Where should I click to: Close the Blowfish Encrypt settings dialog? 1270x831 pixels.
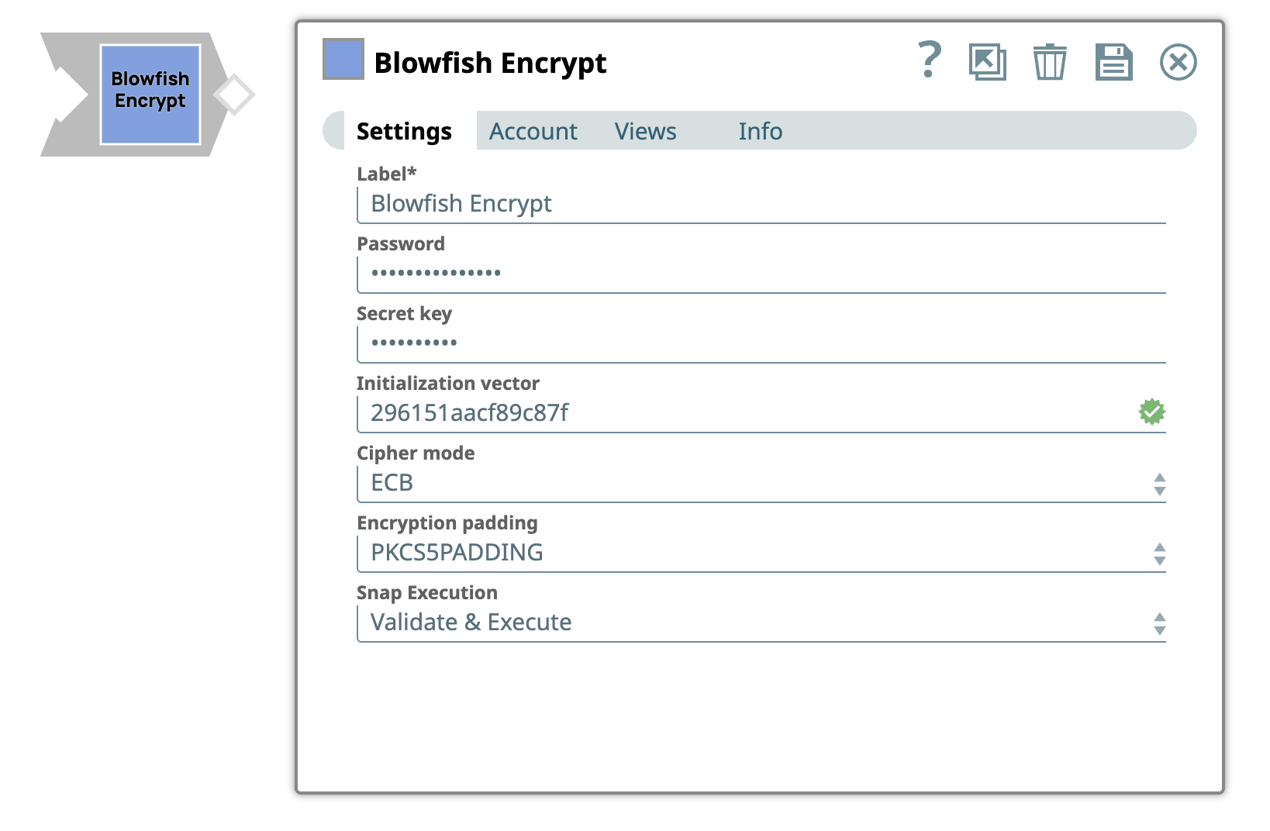1178,62
